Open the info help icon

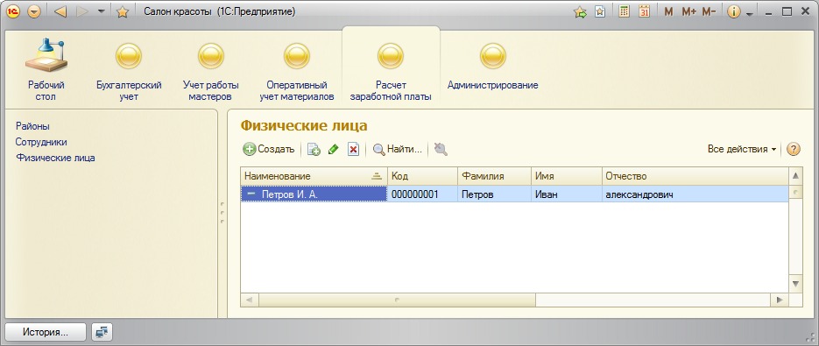(733, 11)
